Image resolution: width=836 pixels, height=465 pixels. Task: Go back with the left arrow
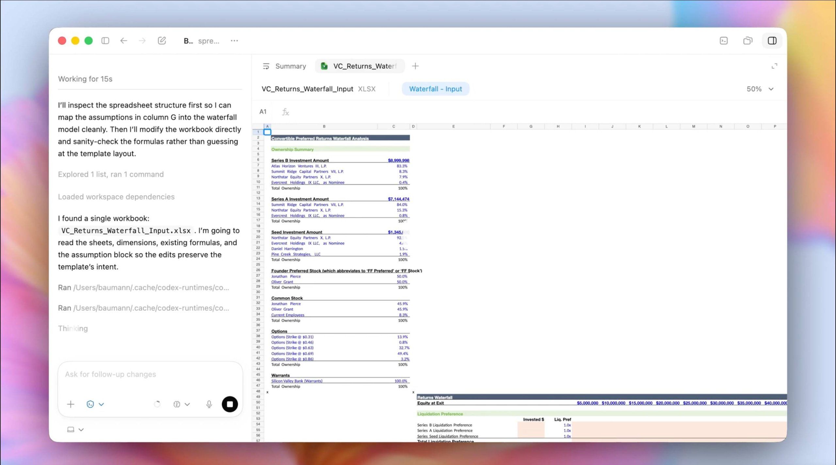[x=123, y=41]
